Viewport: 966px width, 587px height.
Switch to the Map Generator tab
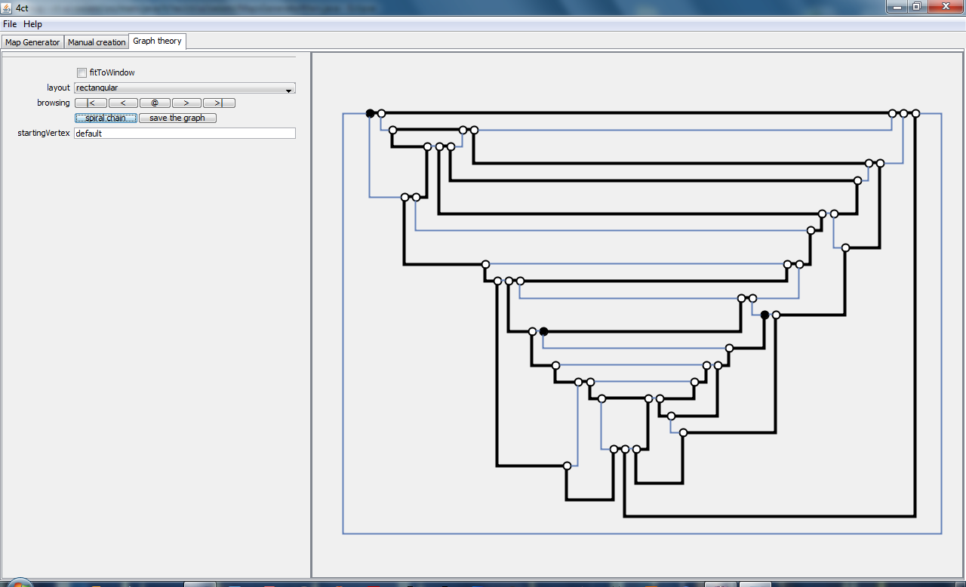click(x=32, y=42)
